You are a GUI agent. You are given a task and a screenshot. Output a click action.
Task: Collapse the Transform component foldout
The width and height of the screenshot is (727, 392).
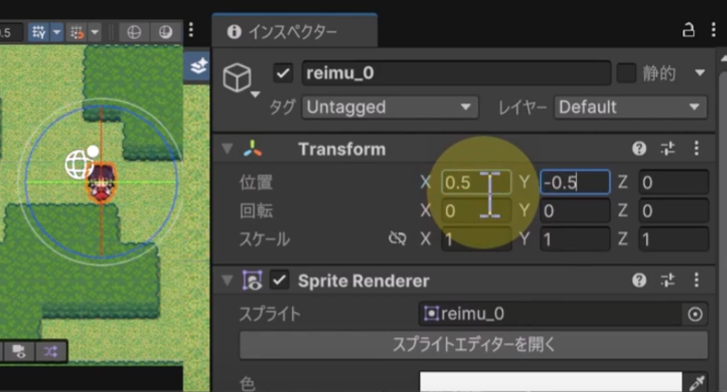point(227,149)
